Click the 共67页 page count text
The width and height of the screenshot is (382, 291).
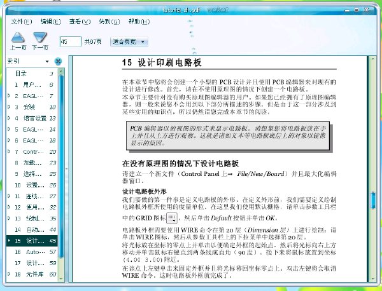93,41
